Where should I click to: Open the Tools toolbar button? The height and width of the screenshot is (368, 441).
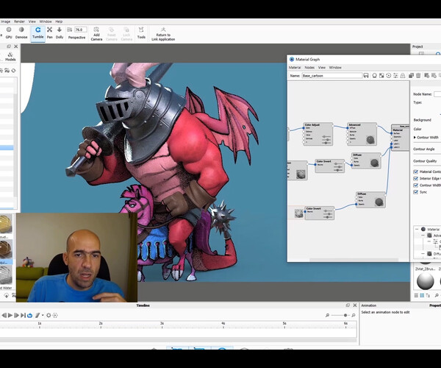141,32
